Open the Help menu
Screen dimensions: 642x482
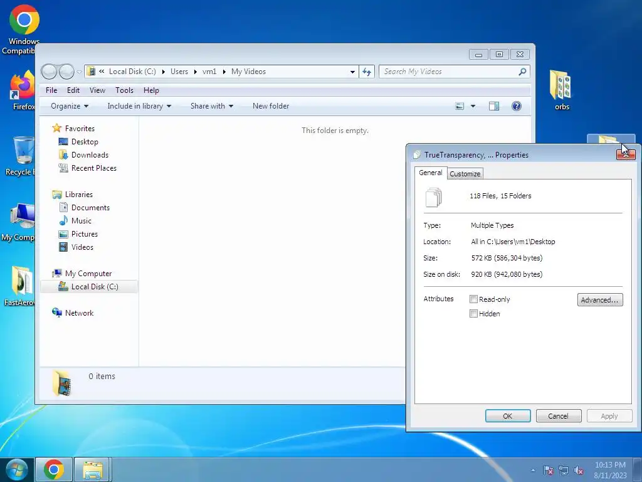coord(151,90)
